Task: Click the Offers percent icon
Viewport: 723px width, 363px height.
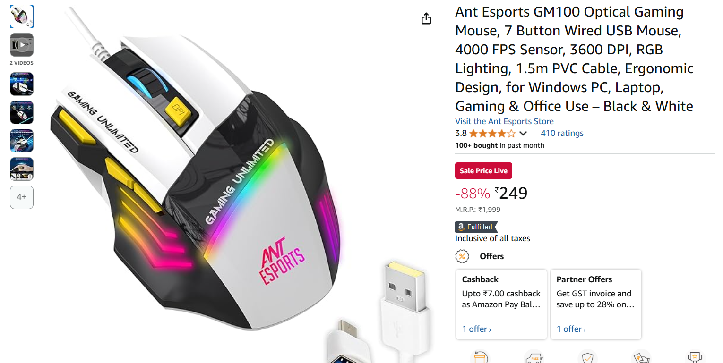Action: pyautogui.click(x=462, y=256)
